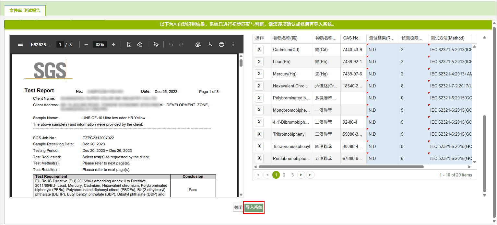Screen dimensions: 497x225
Task: Delete the Tribromobiphenyl row
Action: click(x=259, y=134)
